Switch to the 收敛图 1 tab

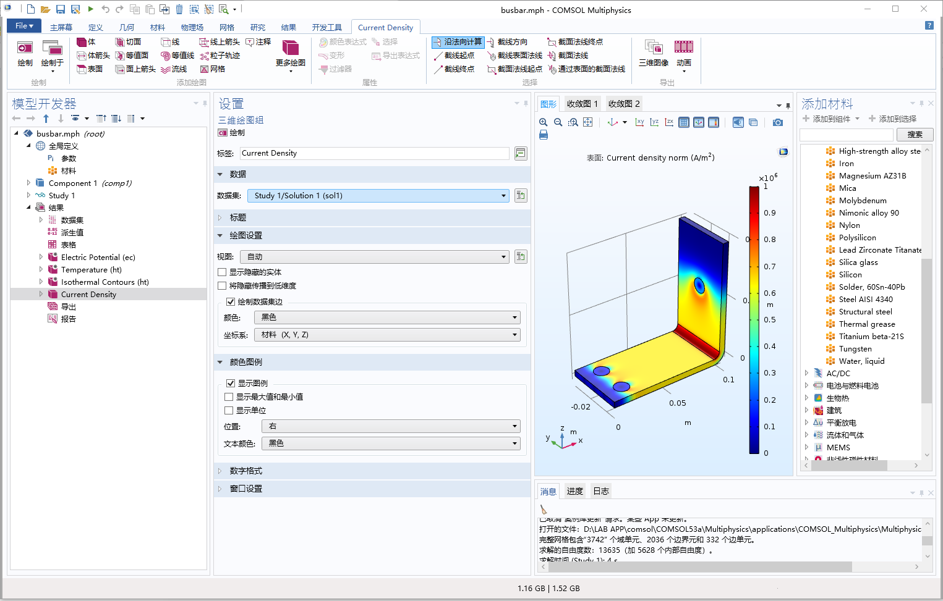tap(582, 103)
